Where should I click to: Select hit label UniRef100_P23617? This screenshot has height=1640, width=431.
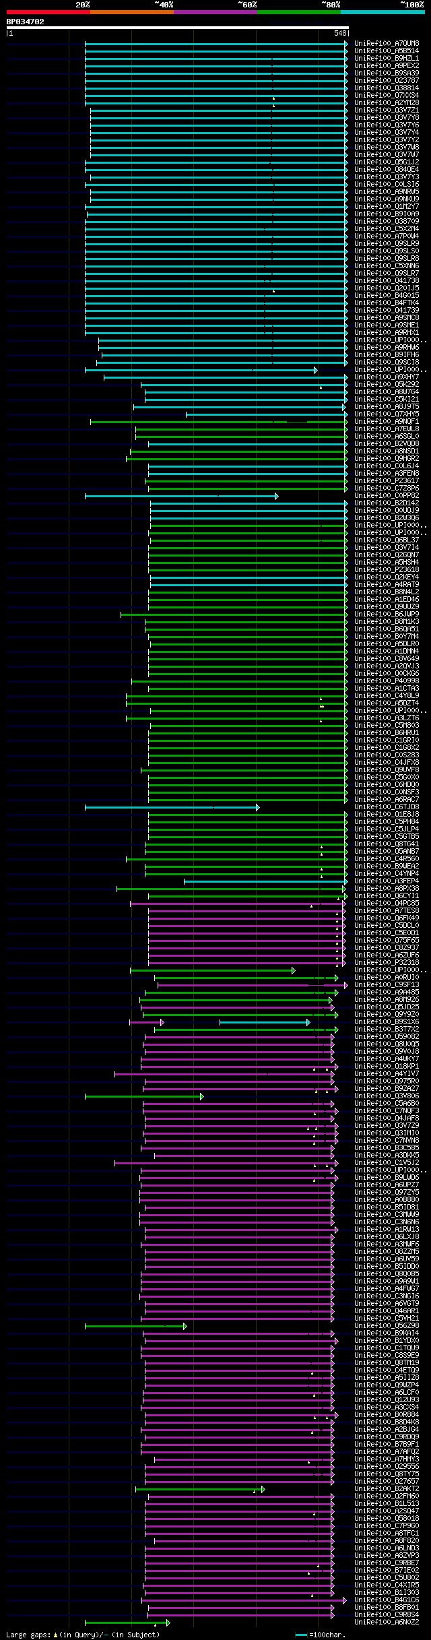(x=387, y=481)
